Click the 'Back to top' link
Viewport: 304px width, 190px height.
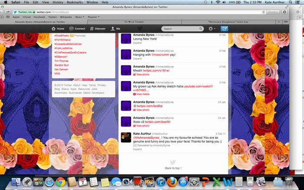click(173, 168)
